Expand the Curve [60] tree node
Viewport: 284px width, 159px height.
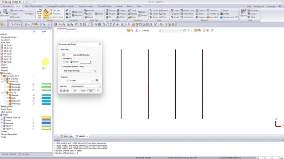point(2,79)
